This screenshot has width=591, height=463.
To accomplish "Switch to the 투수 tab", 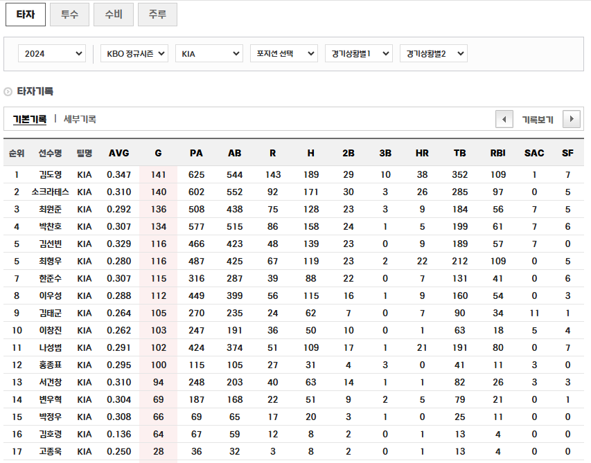I will 70,15.
